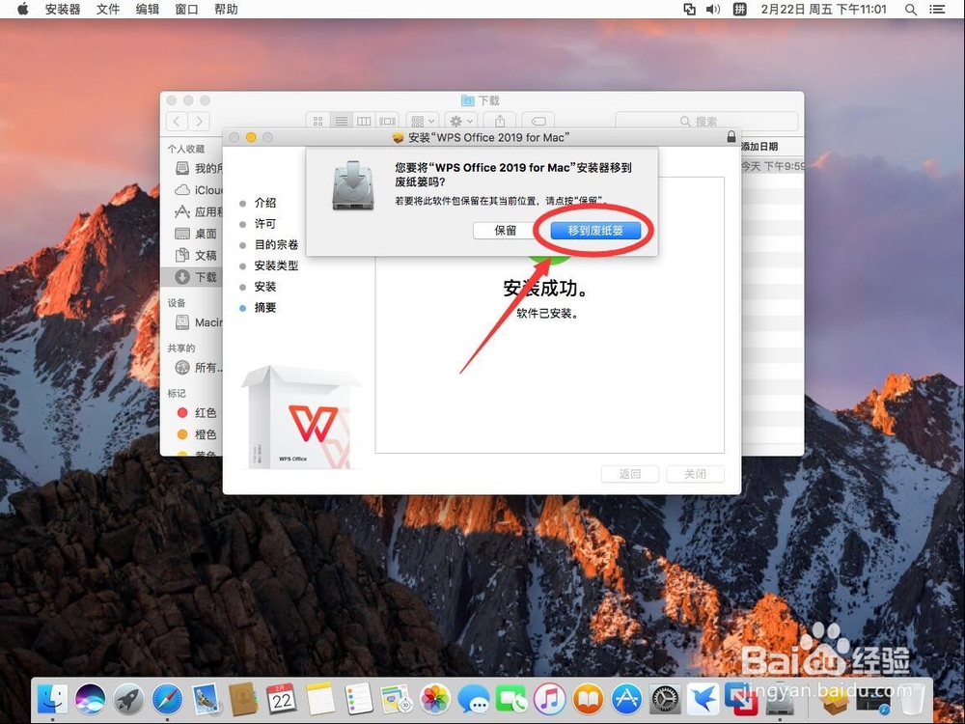
Task: Open Calendar from the Dock
Action: coord(281,699)
